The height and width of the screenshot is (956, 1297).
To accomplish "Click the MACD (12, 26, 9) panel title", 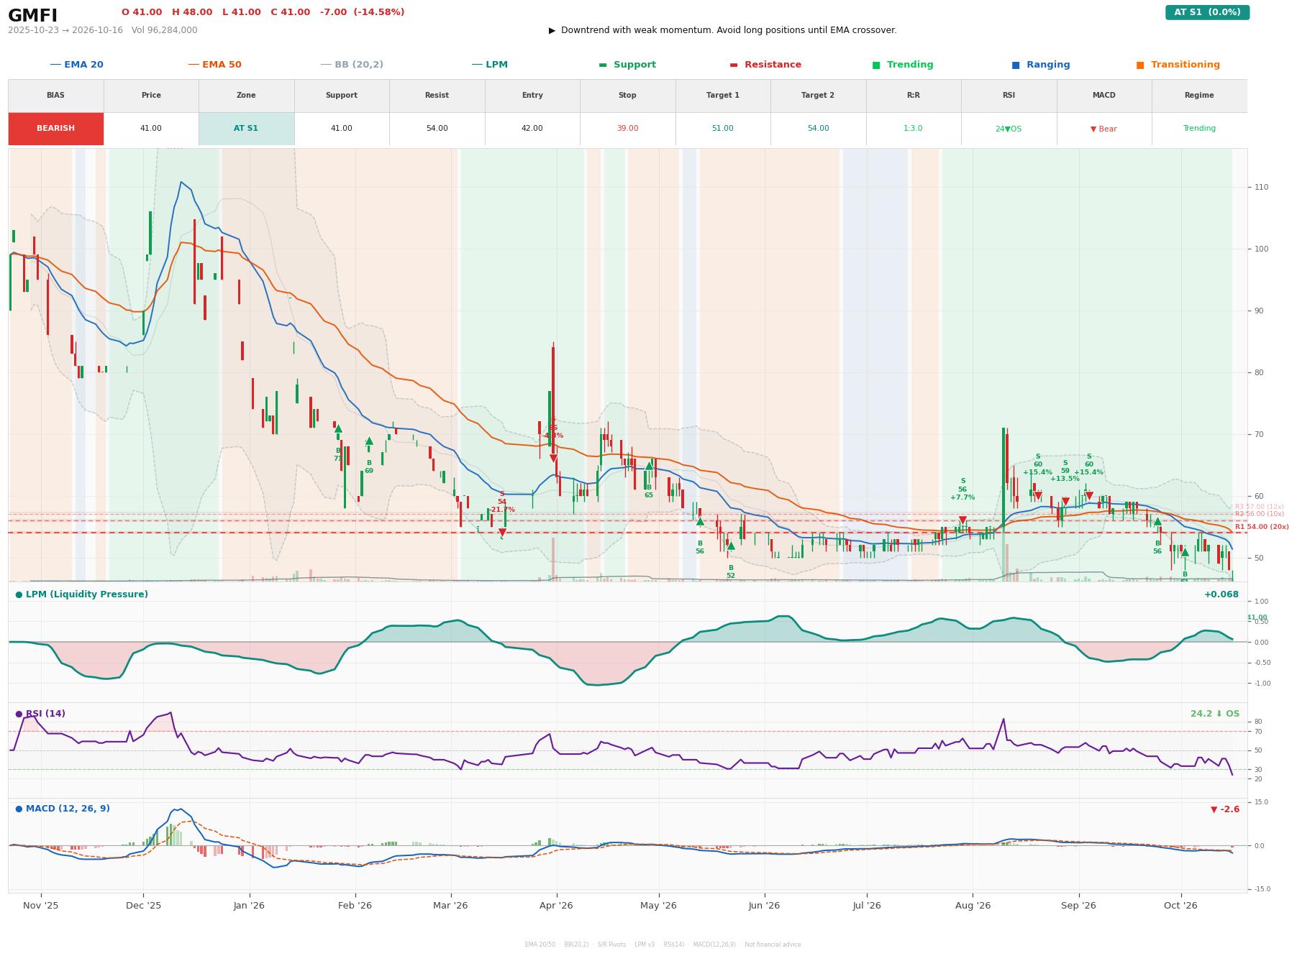I will 63,809.
